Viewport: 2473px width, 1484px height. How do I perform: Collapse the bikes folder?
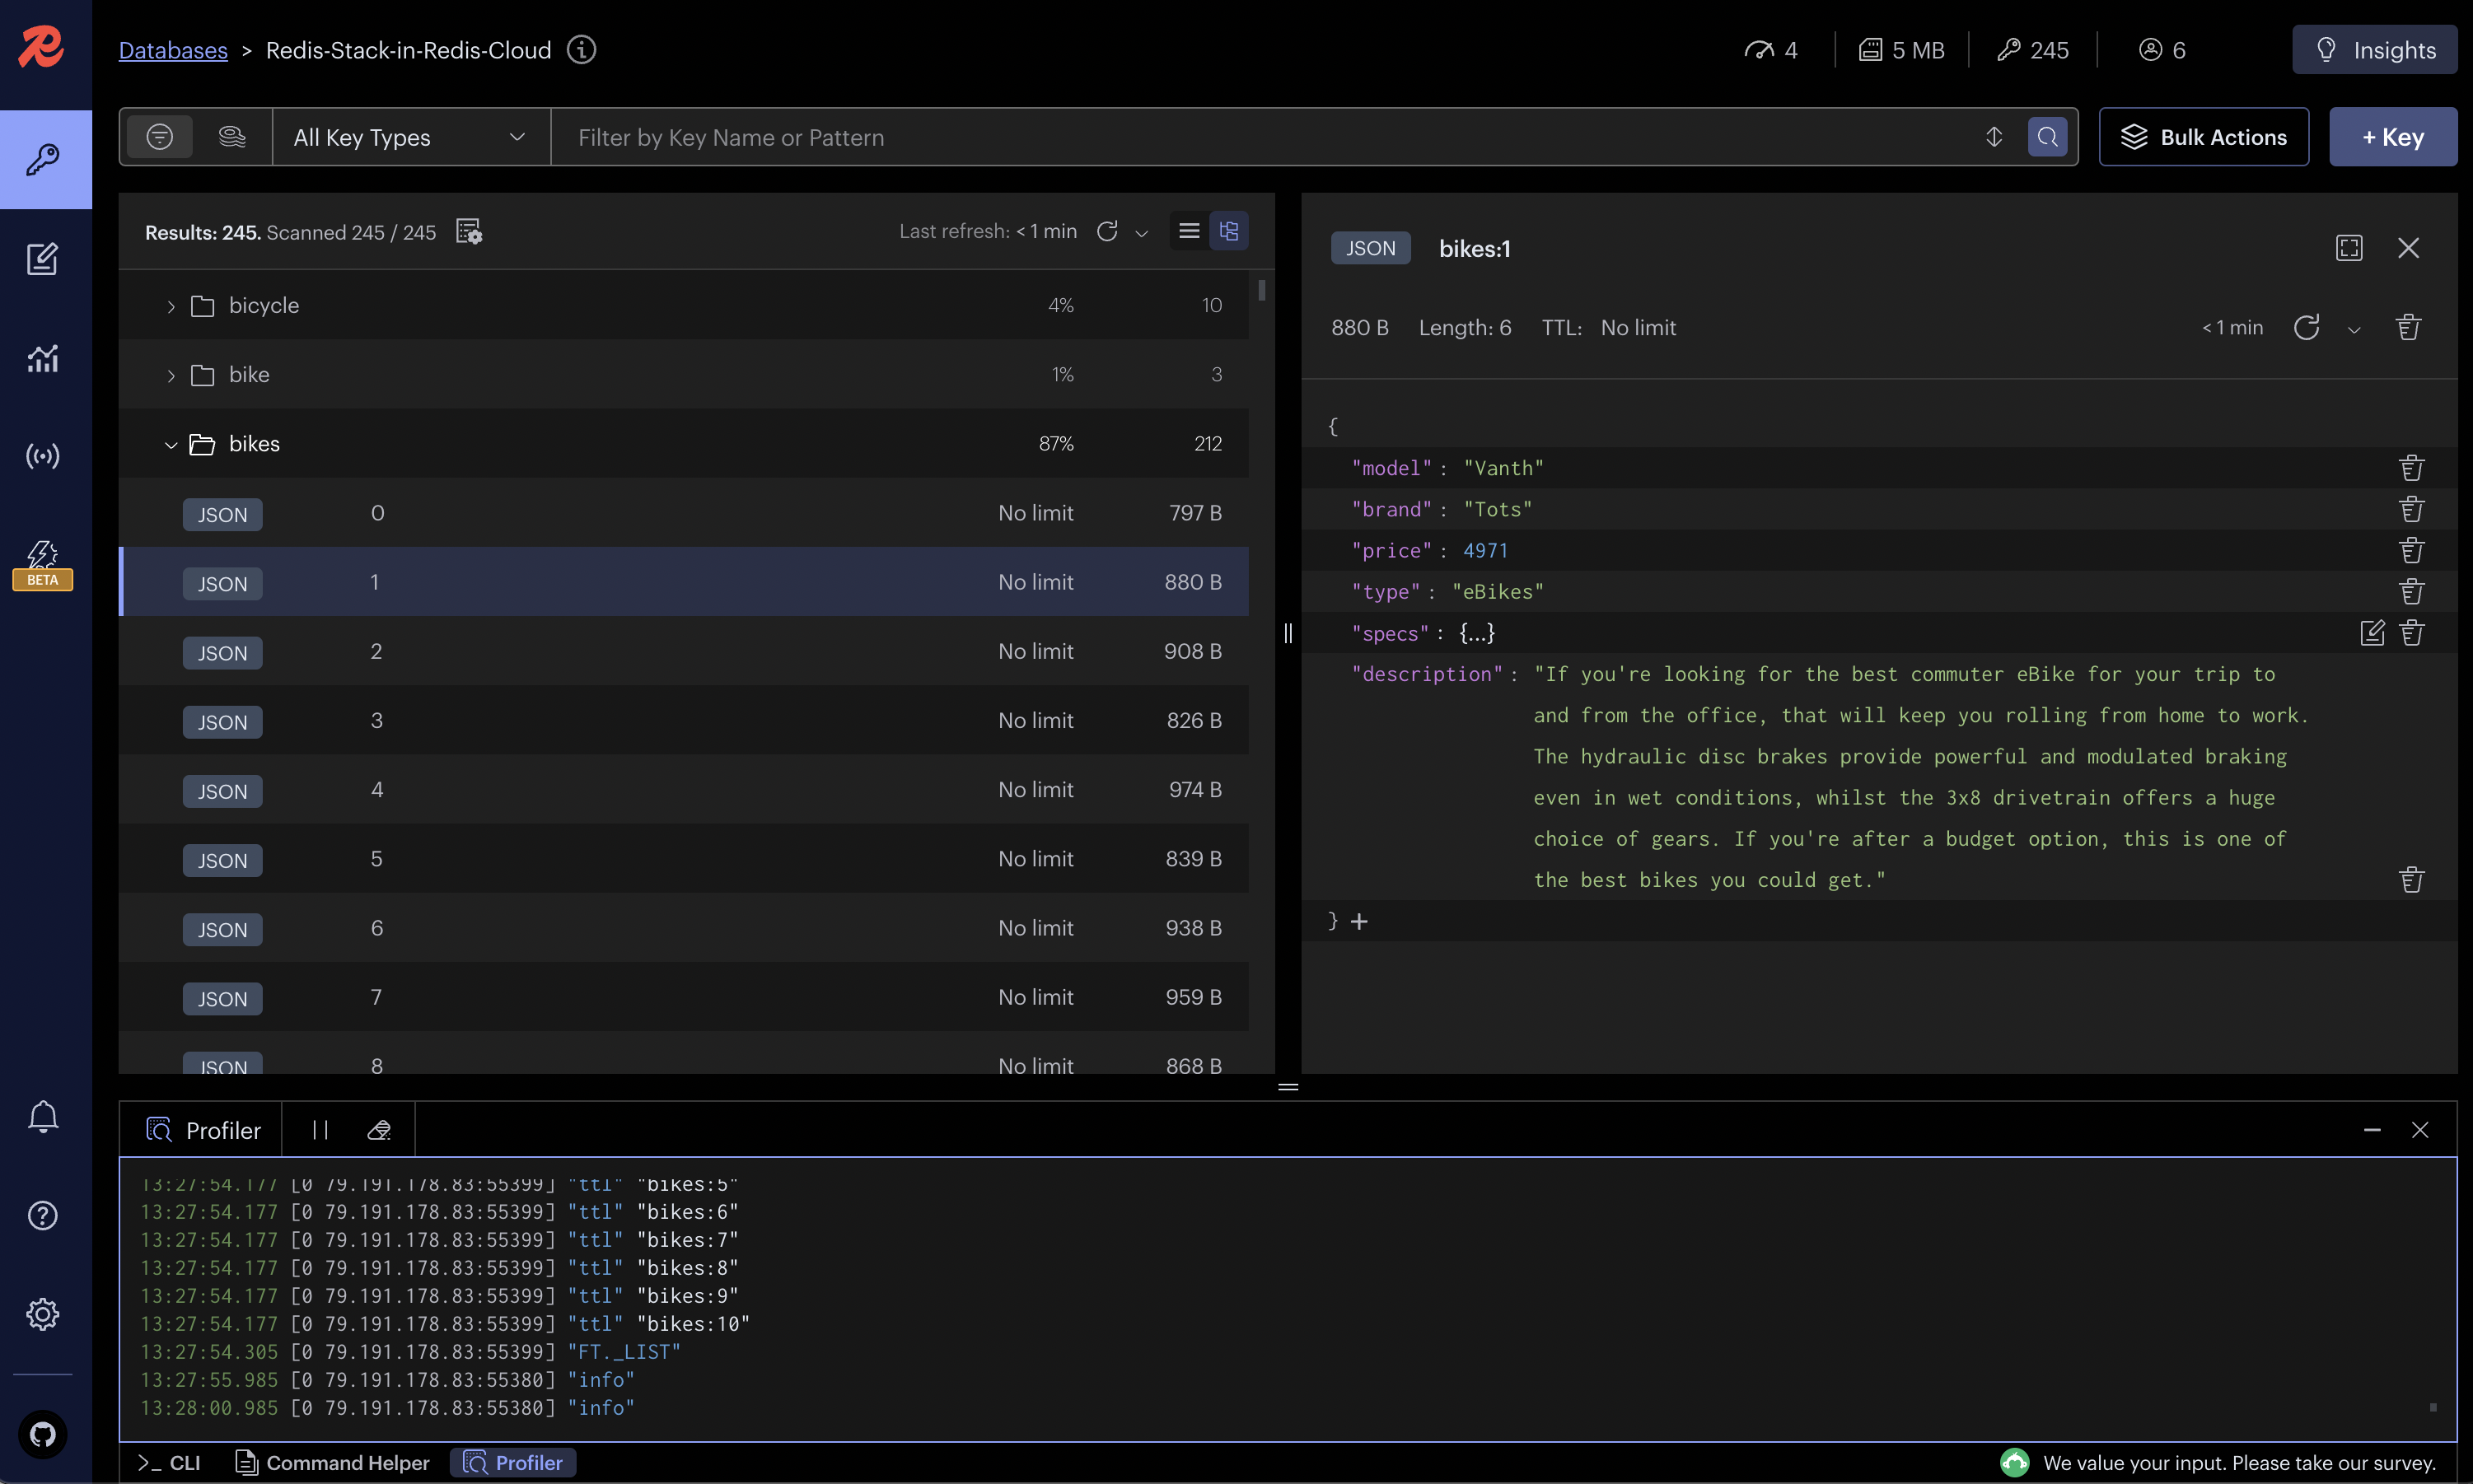(x=170, y=443)
